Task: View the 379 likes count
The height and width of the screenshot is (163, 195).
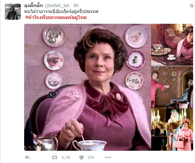Action: [91, 157]
